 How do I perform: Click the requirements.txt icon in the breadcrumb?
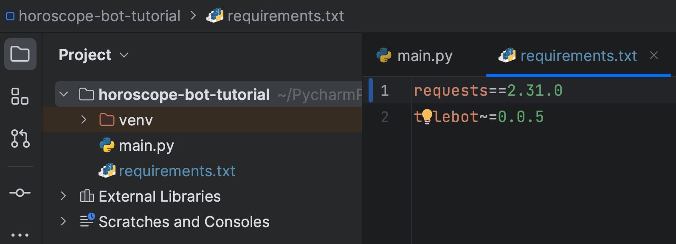(213, 15)
